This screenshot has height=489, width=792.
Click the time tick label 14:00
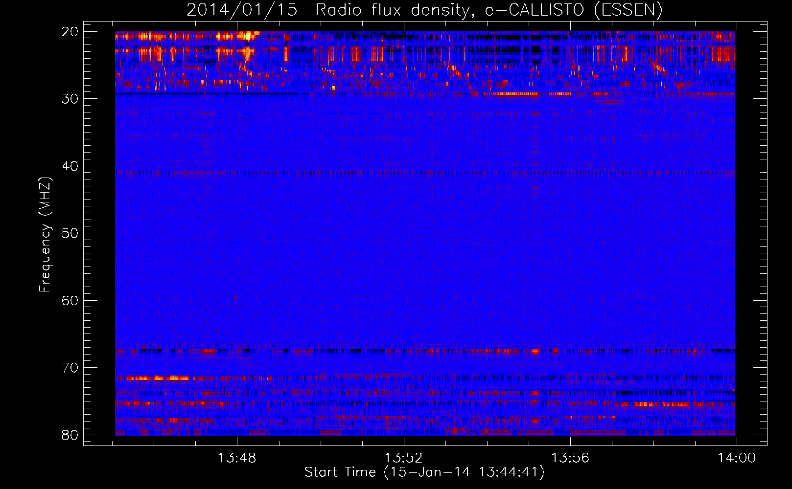[737, 458]
